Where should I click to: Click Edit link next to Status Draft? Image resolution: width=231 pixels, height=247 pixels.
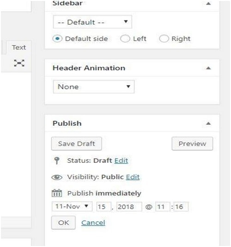tap(121, 161)
